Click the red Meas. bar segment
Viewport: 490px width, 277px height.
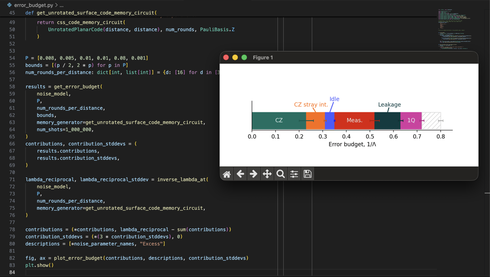point(354,121)
